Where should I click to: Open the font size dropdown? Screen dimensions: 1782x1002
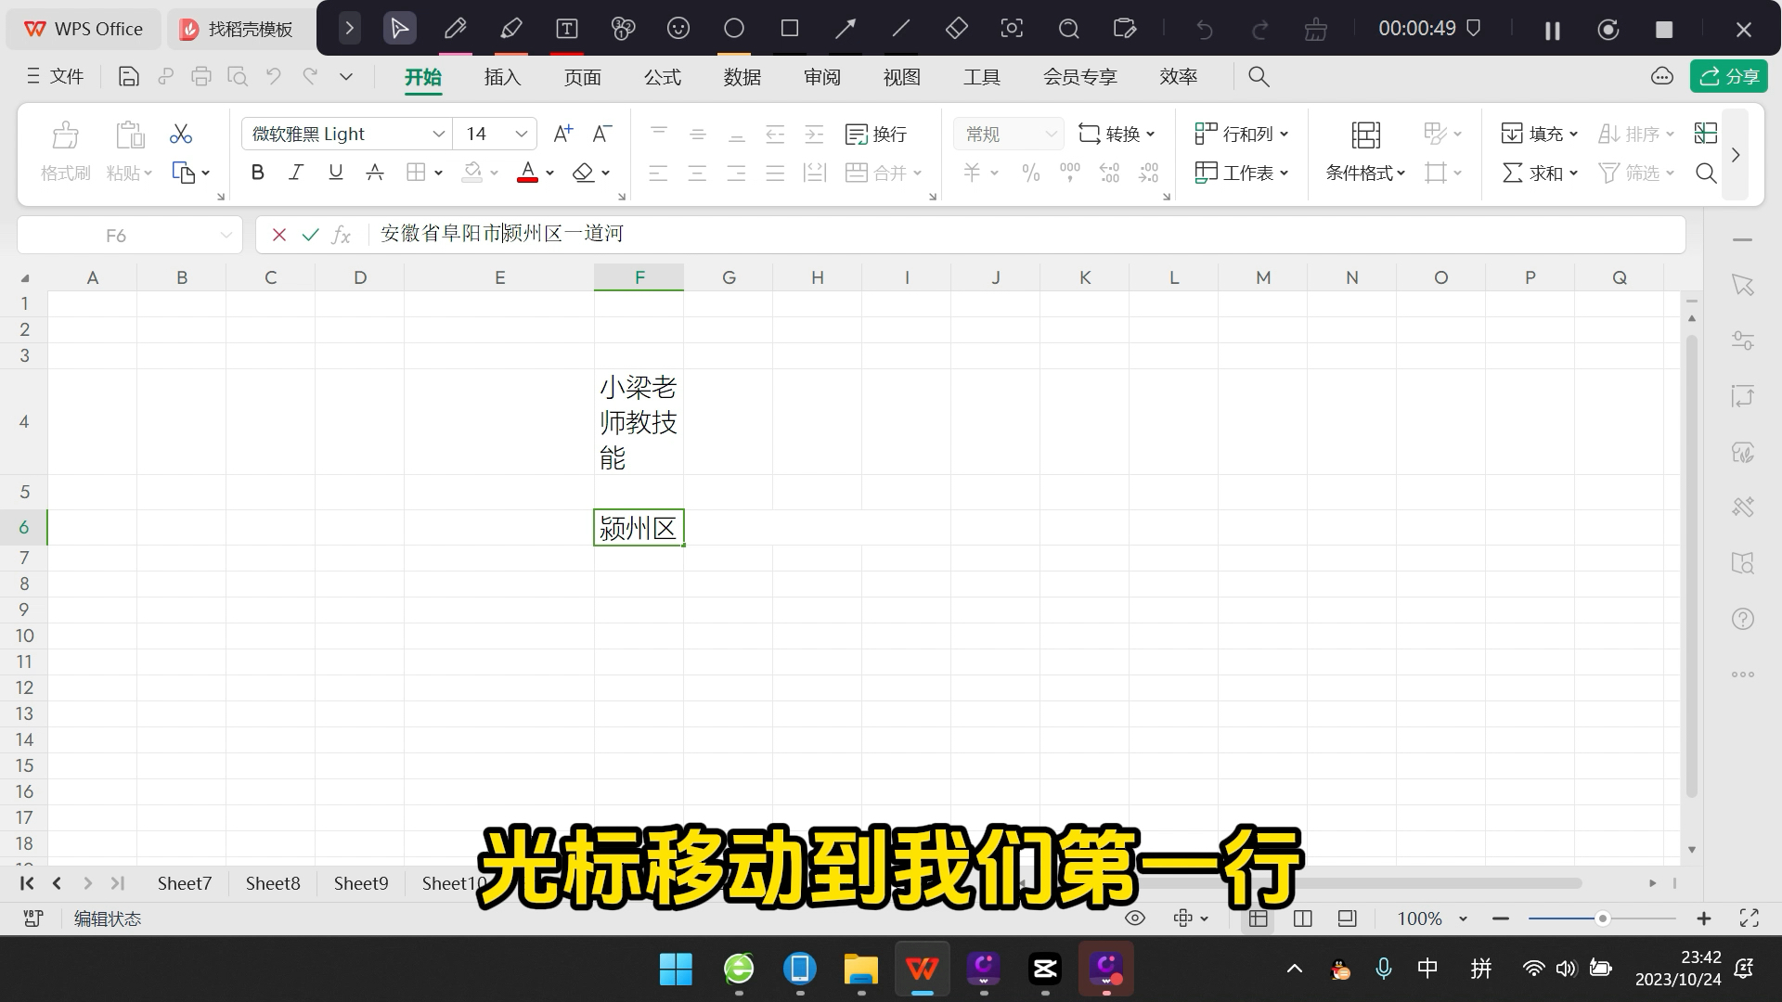[x=521, y=134]
